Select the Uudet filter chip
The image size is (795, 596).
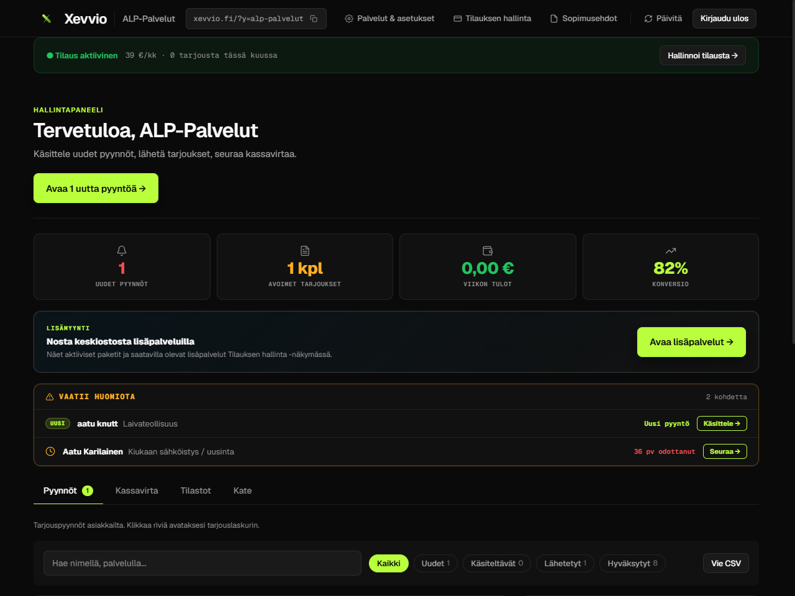click(x=435, y=563)
